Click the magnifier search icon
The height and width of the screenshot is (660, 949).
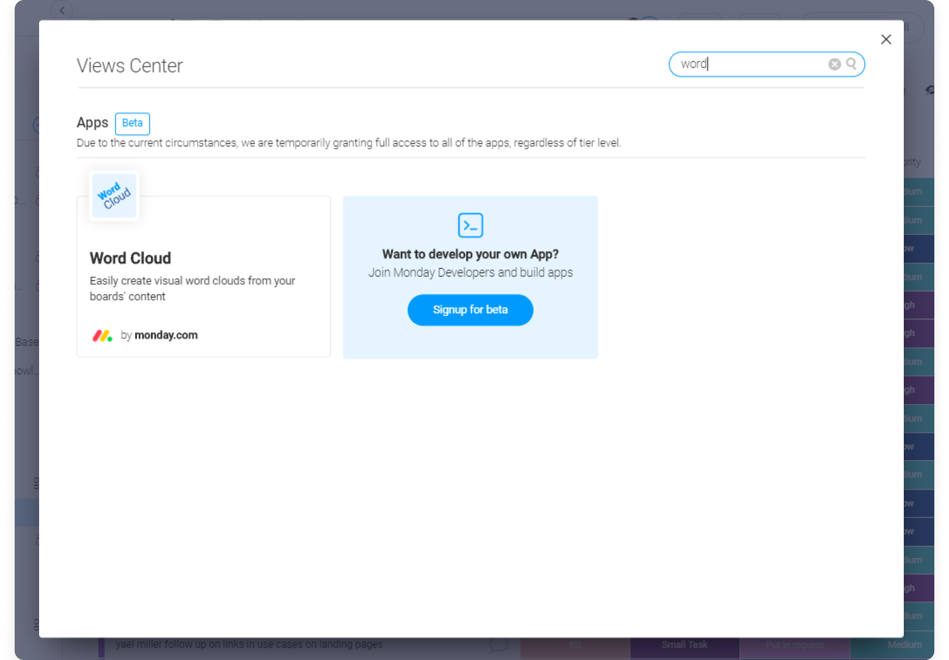pyautogui.click(x=851, y=64)
